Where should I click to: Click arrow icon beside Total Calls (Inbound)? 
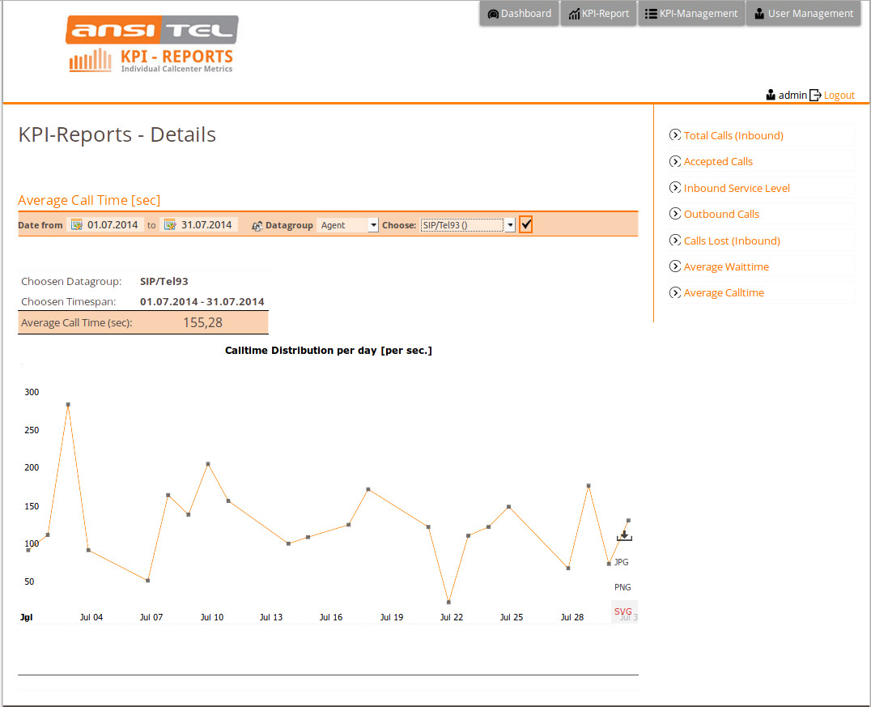pos(675,135)
